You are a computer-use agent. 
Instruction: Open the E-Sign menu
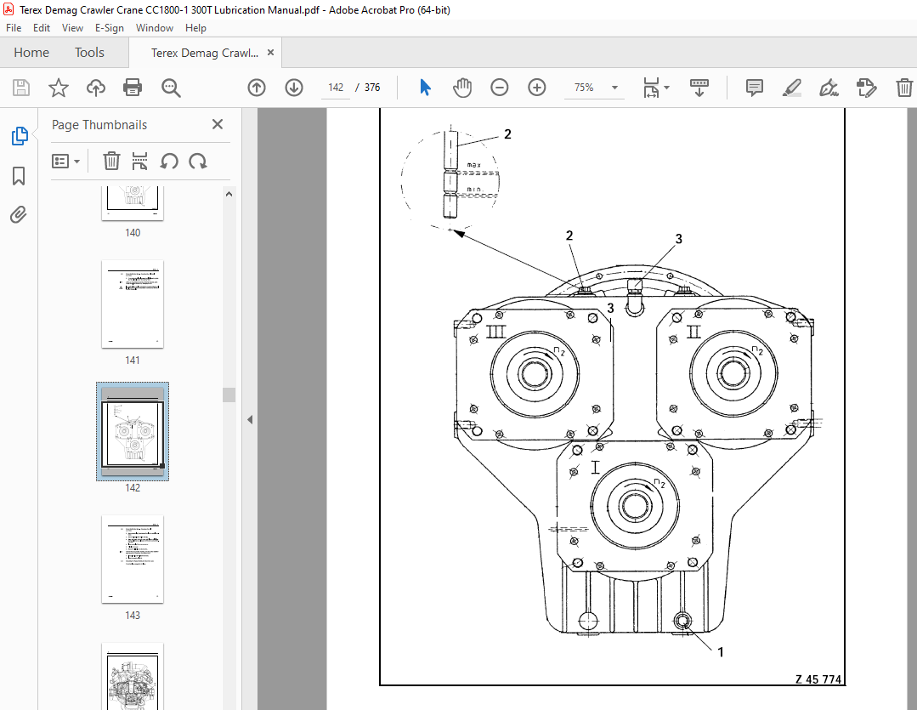[x=110, y=27]
